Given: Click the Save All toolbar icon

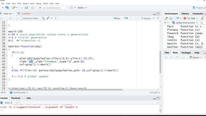Looking at the screenshot, I should (x=26, y=8).
